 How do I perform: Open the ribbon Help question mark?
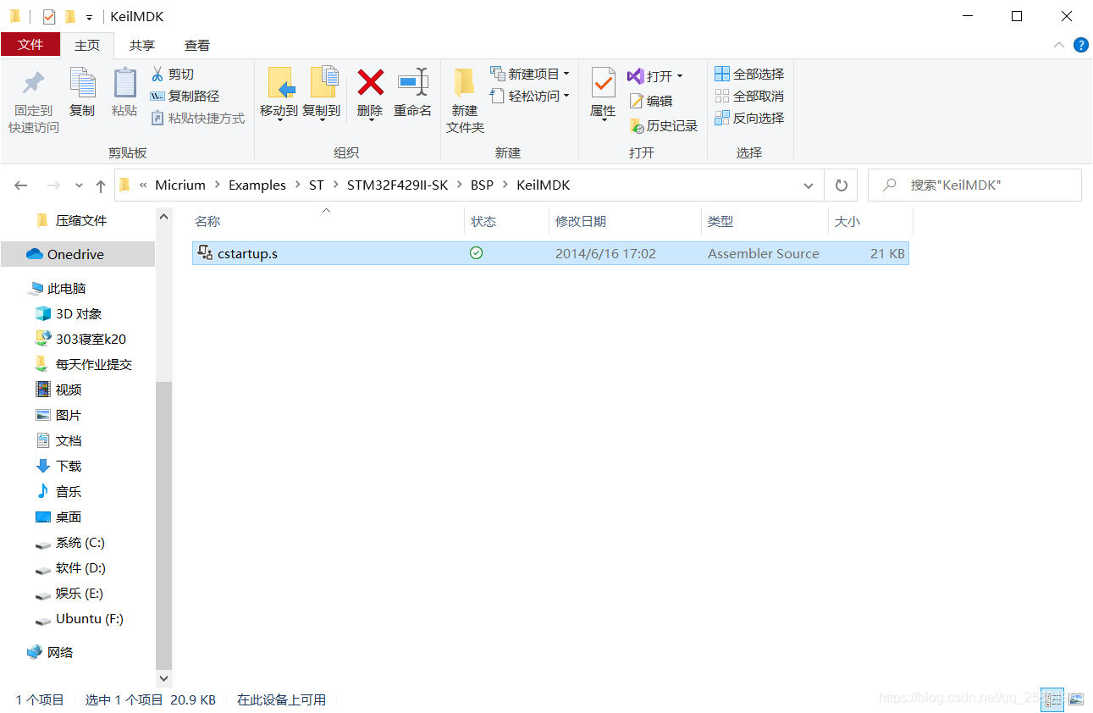pos(1080,45)
